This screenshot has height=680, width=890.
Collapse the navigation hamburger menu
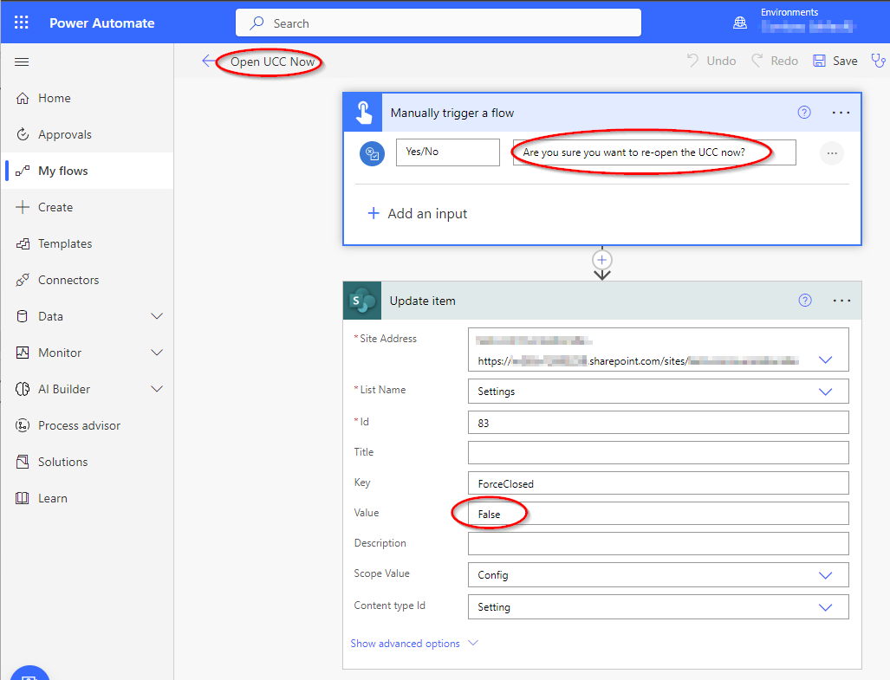click(22, 62)
